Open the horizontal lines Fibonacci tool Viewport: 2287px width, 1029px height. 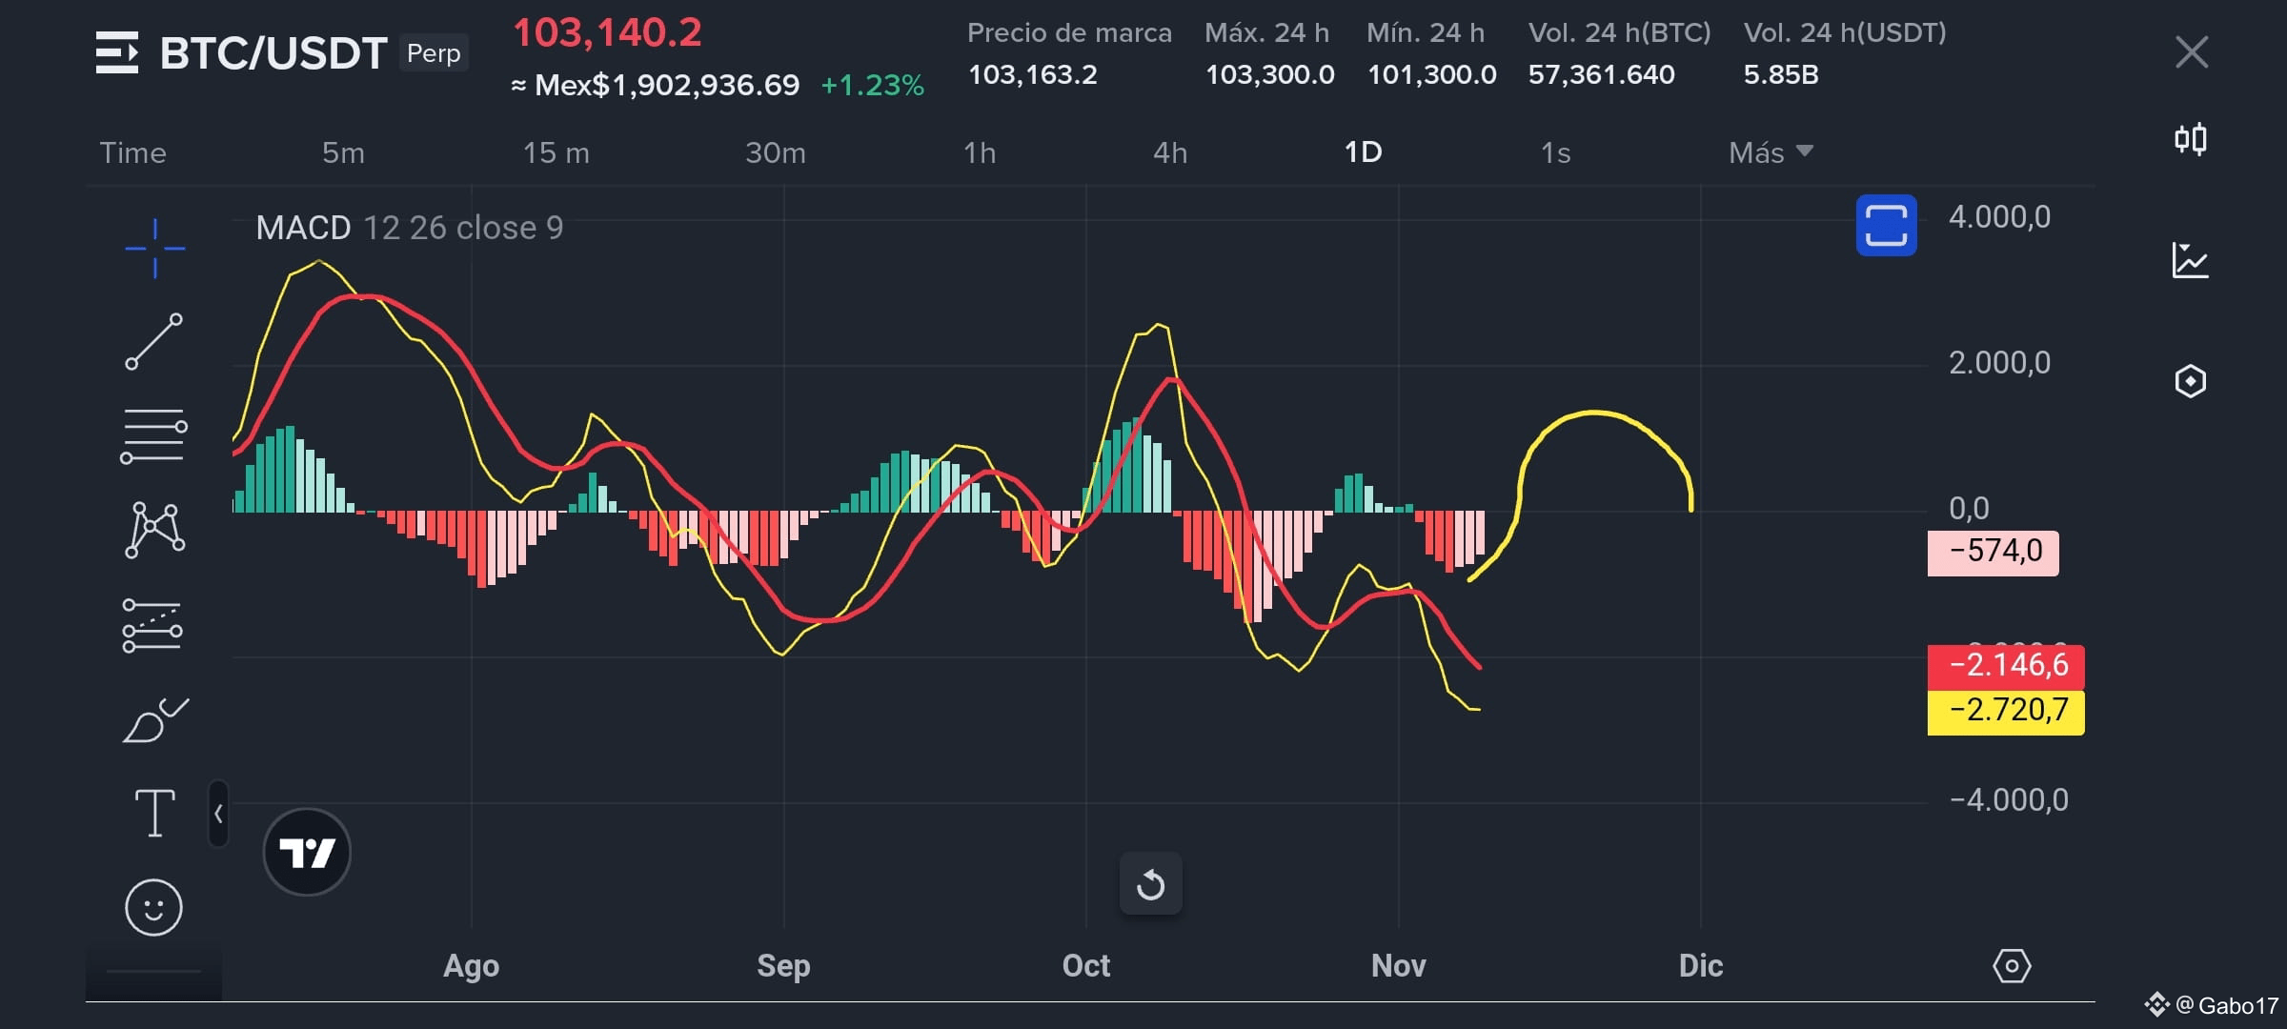(x=153, y=435)
